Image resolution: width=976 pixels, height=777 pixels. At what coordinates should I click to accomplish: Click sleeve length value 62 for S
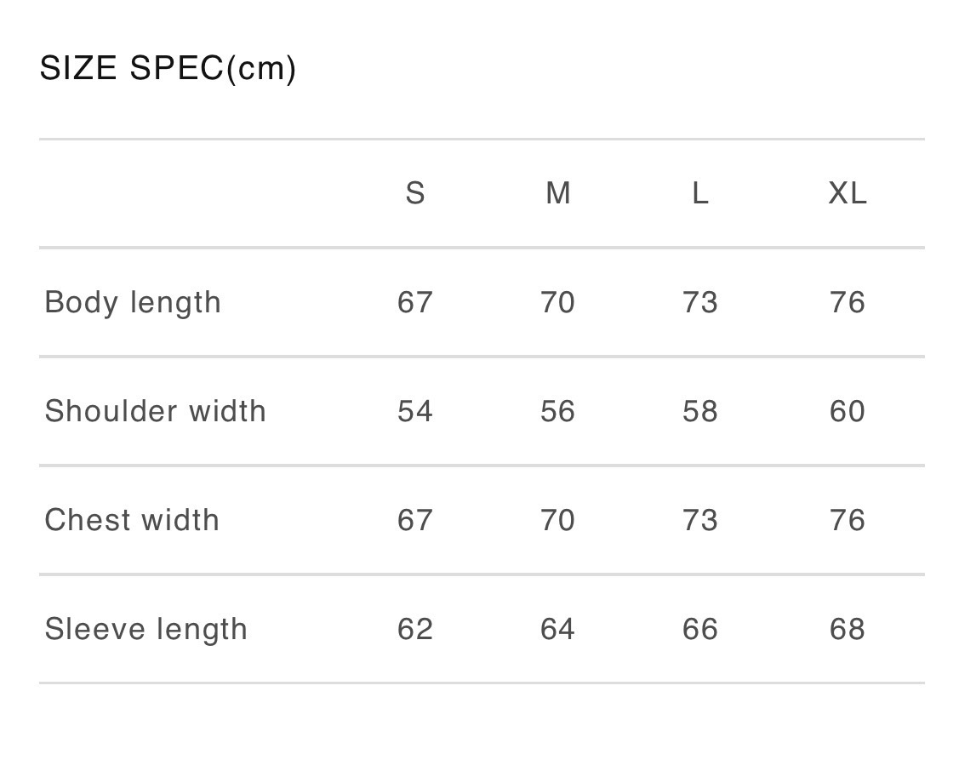[415, 629]
